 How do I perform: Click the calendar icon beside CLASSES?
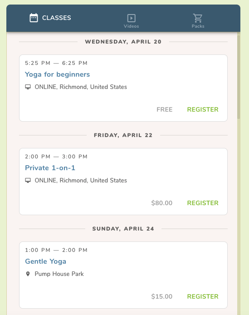(34, 18)
